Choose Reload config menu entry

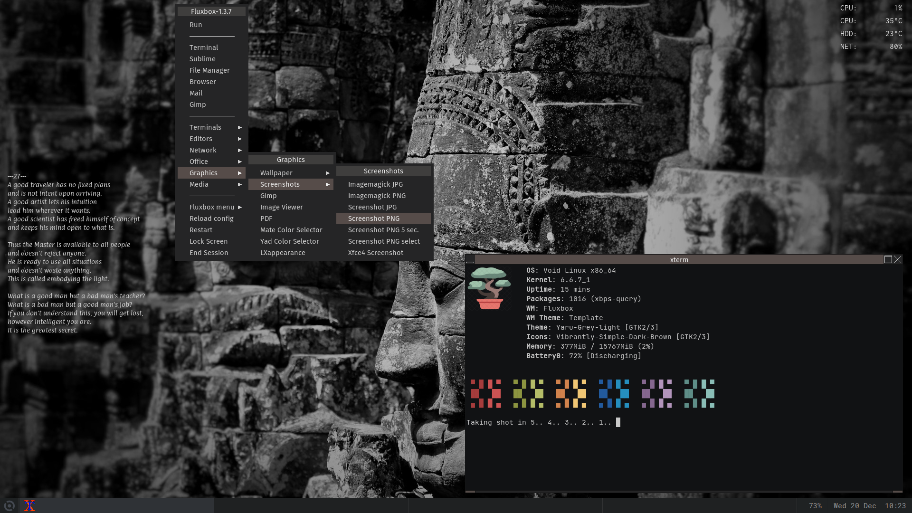(211, 218)
